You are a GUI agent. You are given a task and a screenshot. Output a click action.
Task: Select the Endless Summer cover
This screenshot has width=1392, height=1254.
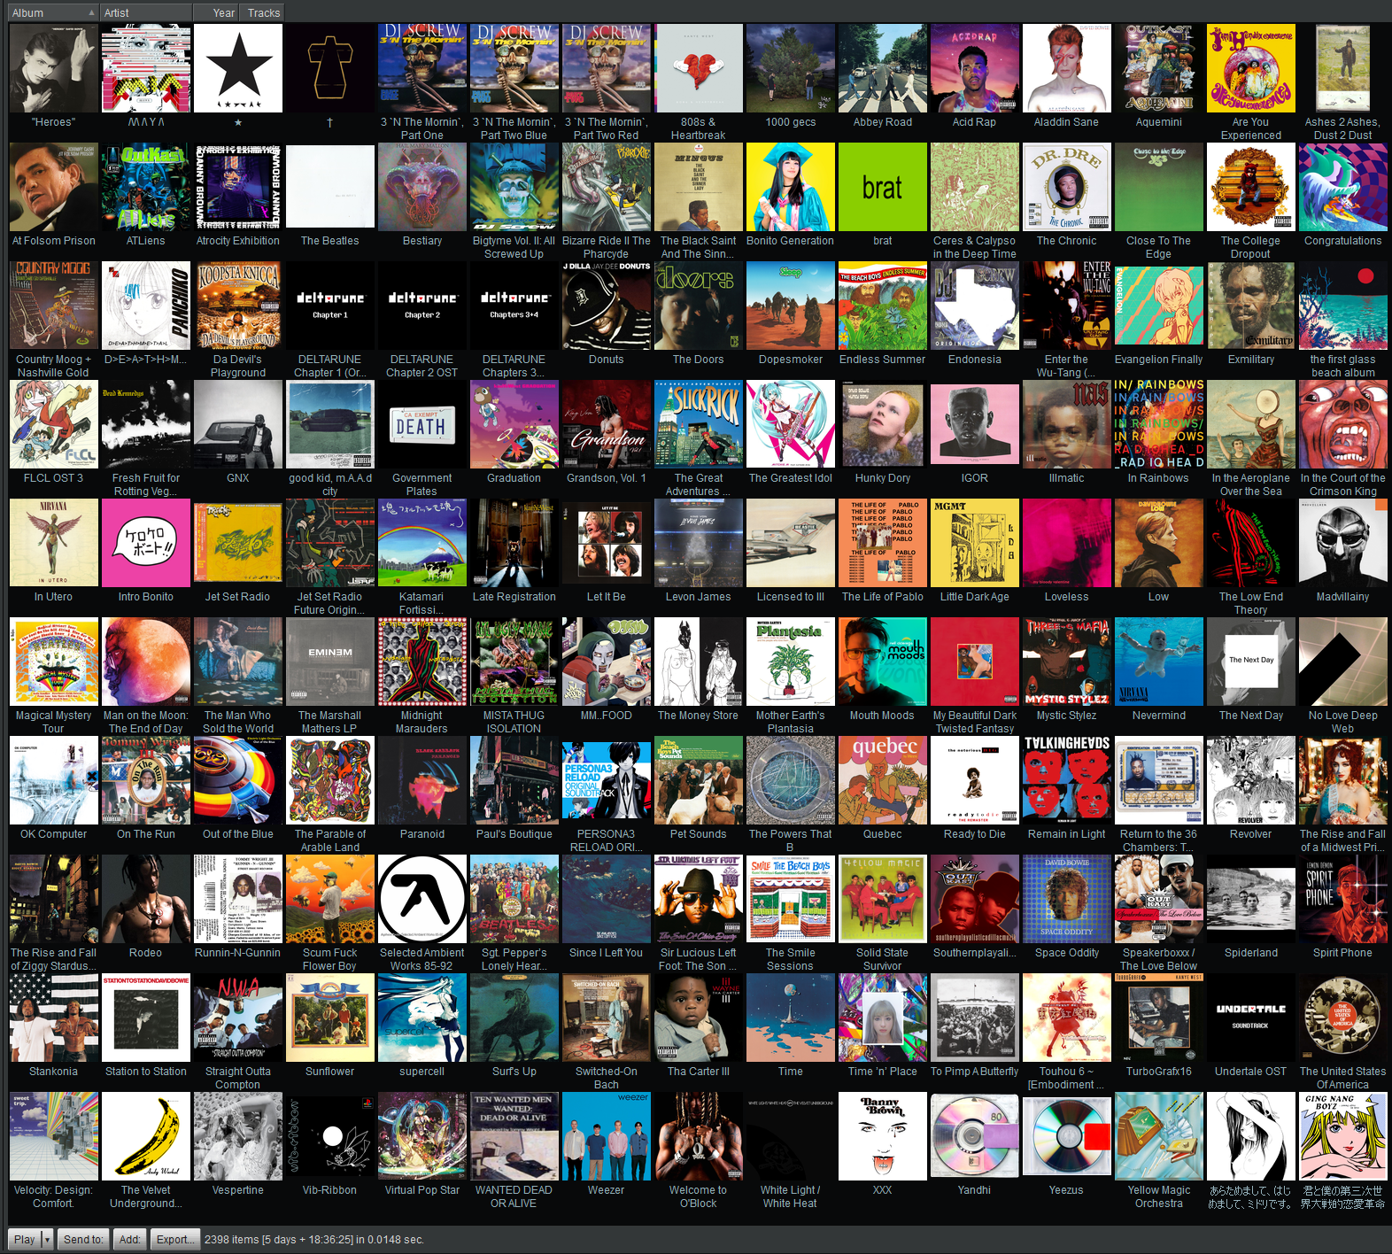tap(883, 306)
